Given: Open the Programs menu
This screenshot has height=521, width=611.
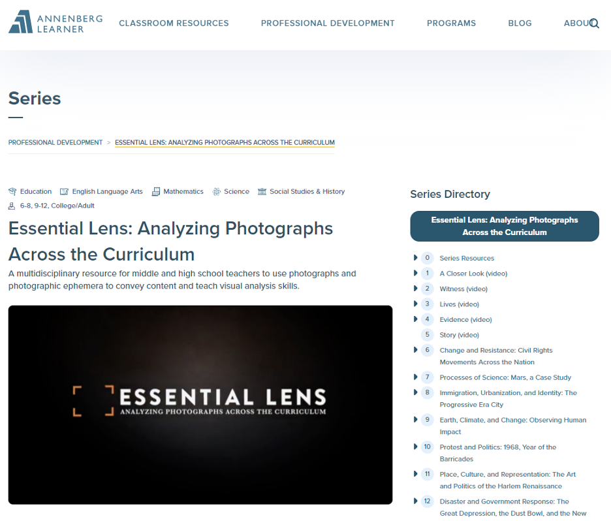Looking at the screenshot, I should click(x=451, y=24).
